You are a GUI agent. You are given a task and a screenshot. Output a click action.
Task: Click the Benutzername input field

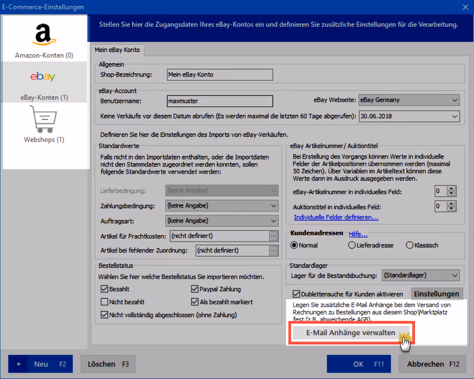tap(220, 101)
